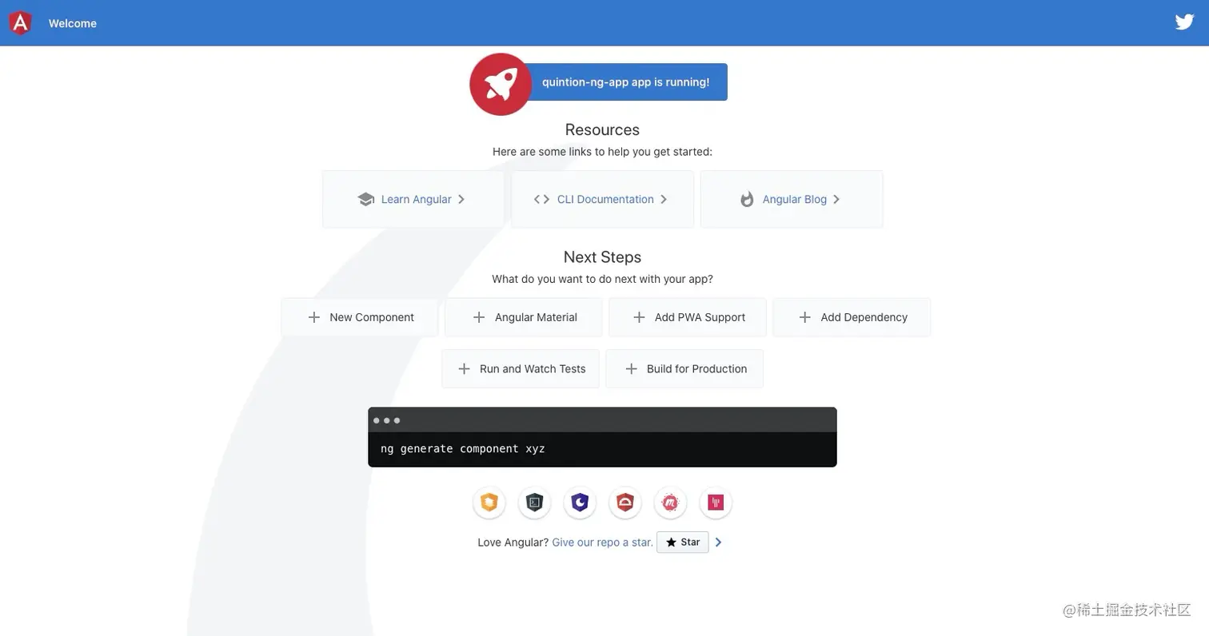Click 'Here are some links to help you get started:'

[x=602, y=152]
